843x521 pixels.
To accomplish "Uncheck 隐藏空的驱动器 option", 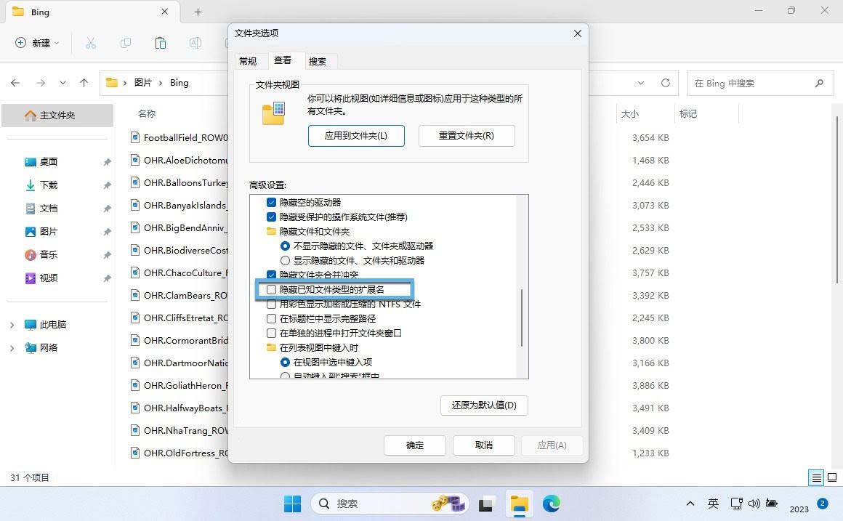I will pos(272,202).
